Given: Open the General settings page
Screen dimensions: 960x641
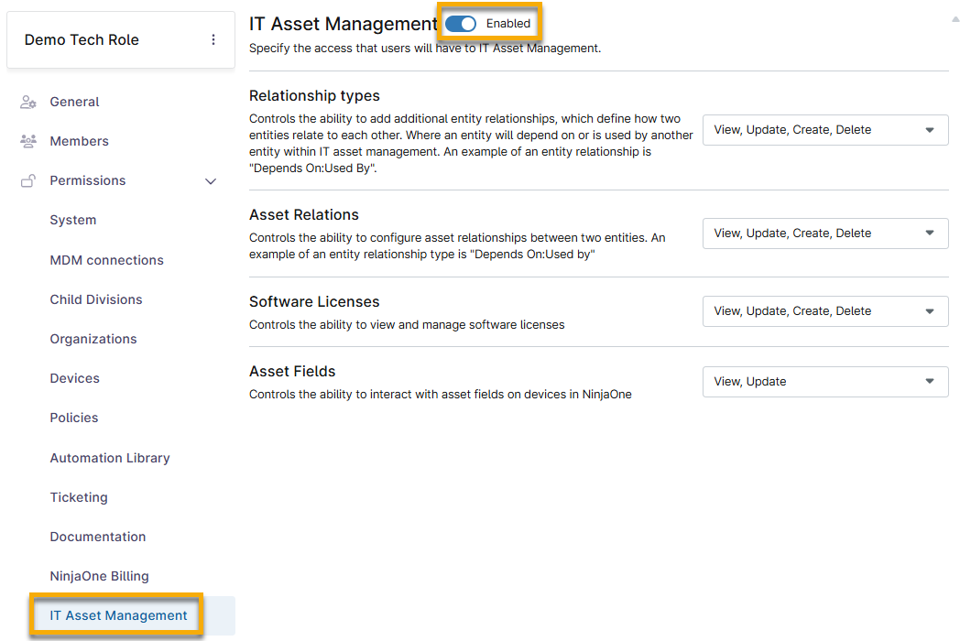Looking at the screenshot, I should (74, 102).
